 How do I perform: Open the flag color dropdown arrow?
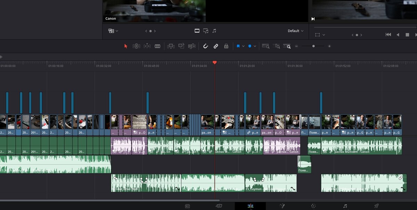tap(243, 46)
